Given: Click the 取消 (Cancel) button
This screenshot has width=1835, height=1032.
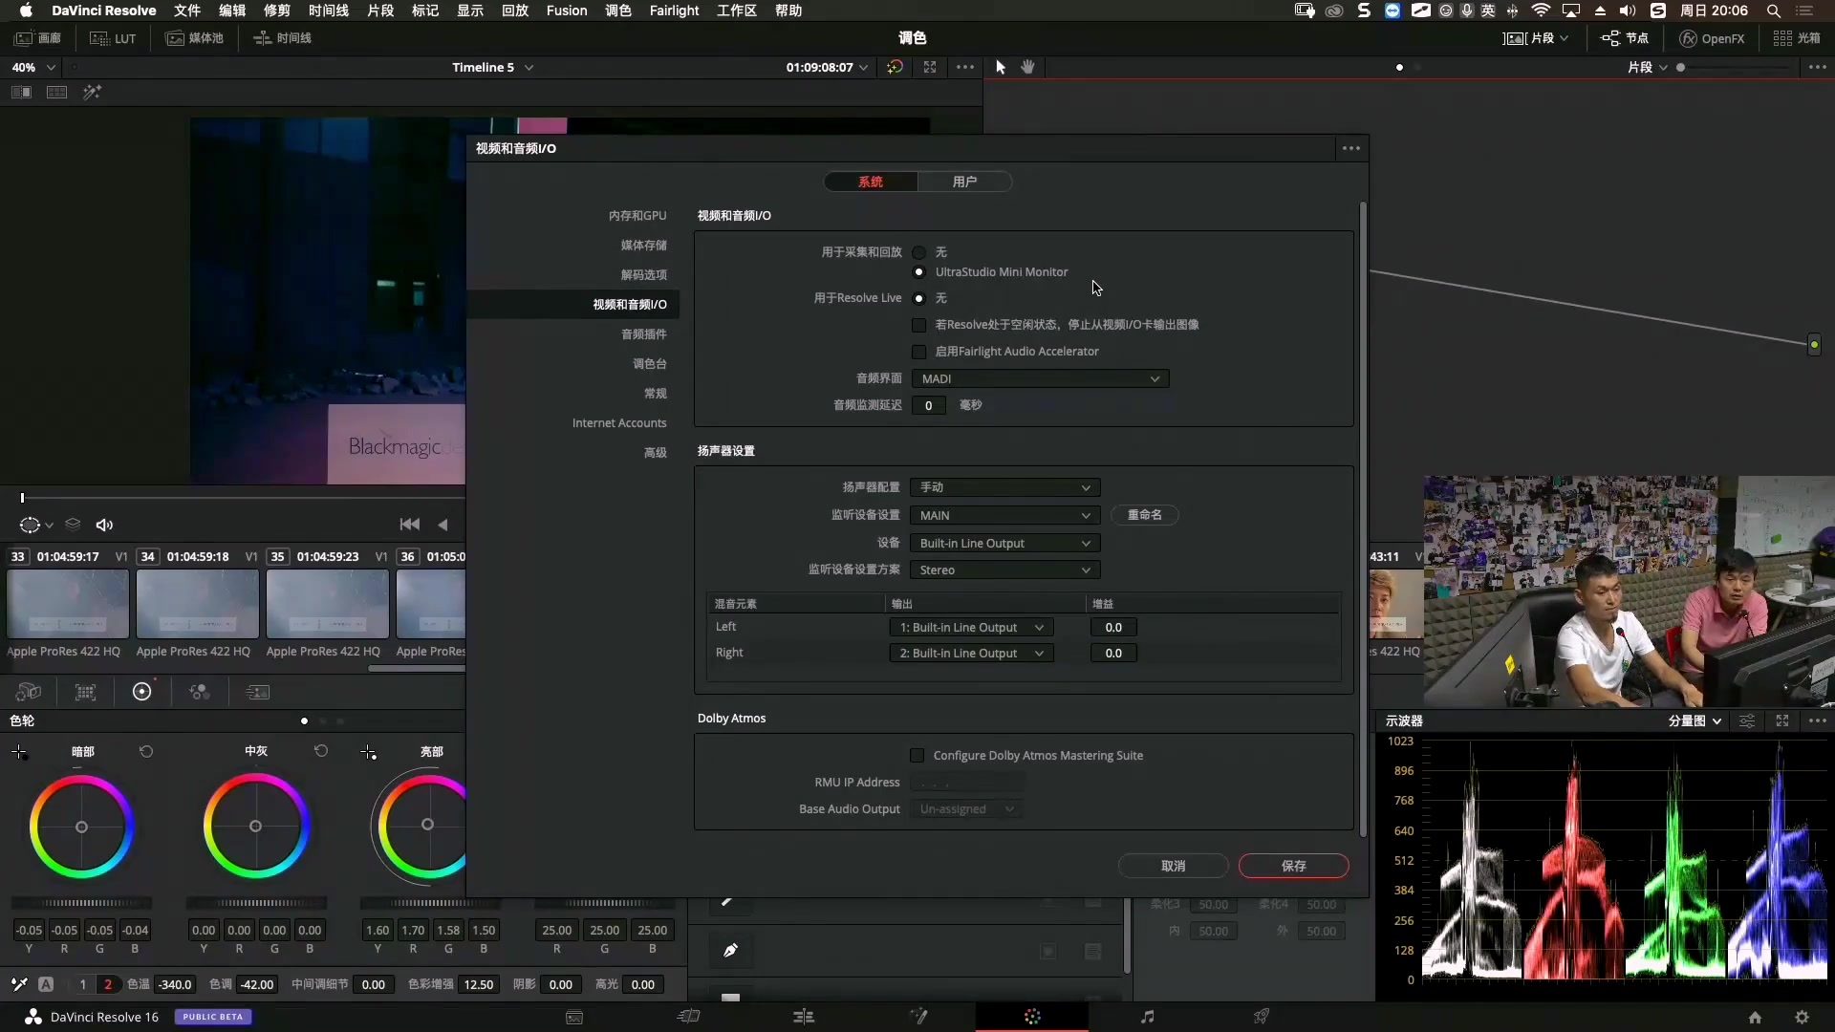Looking at the screenshot, I should (1174, 866).
